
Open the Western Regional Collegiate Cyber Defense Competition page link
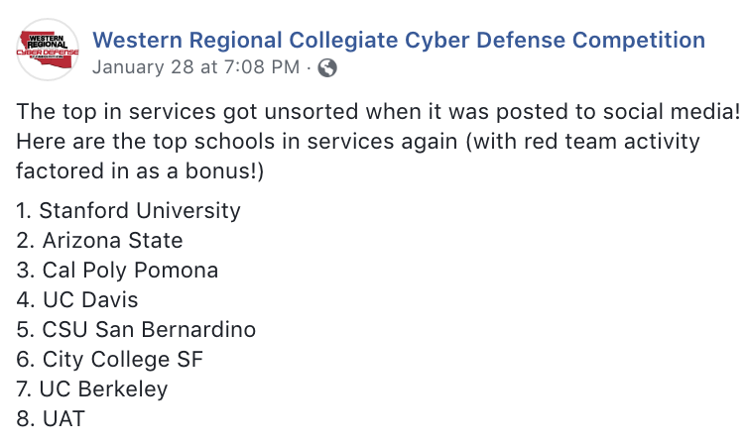click(399, 40)
